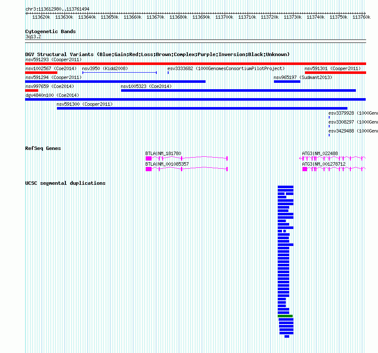
Task: Select the nsv1002567 (Coe2014) variant label
Action: 51,68
